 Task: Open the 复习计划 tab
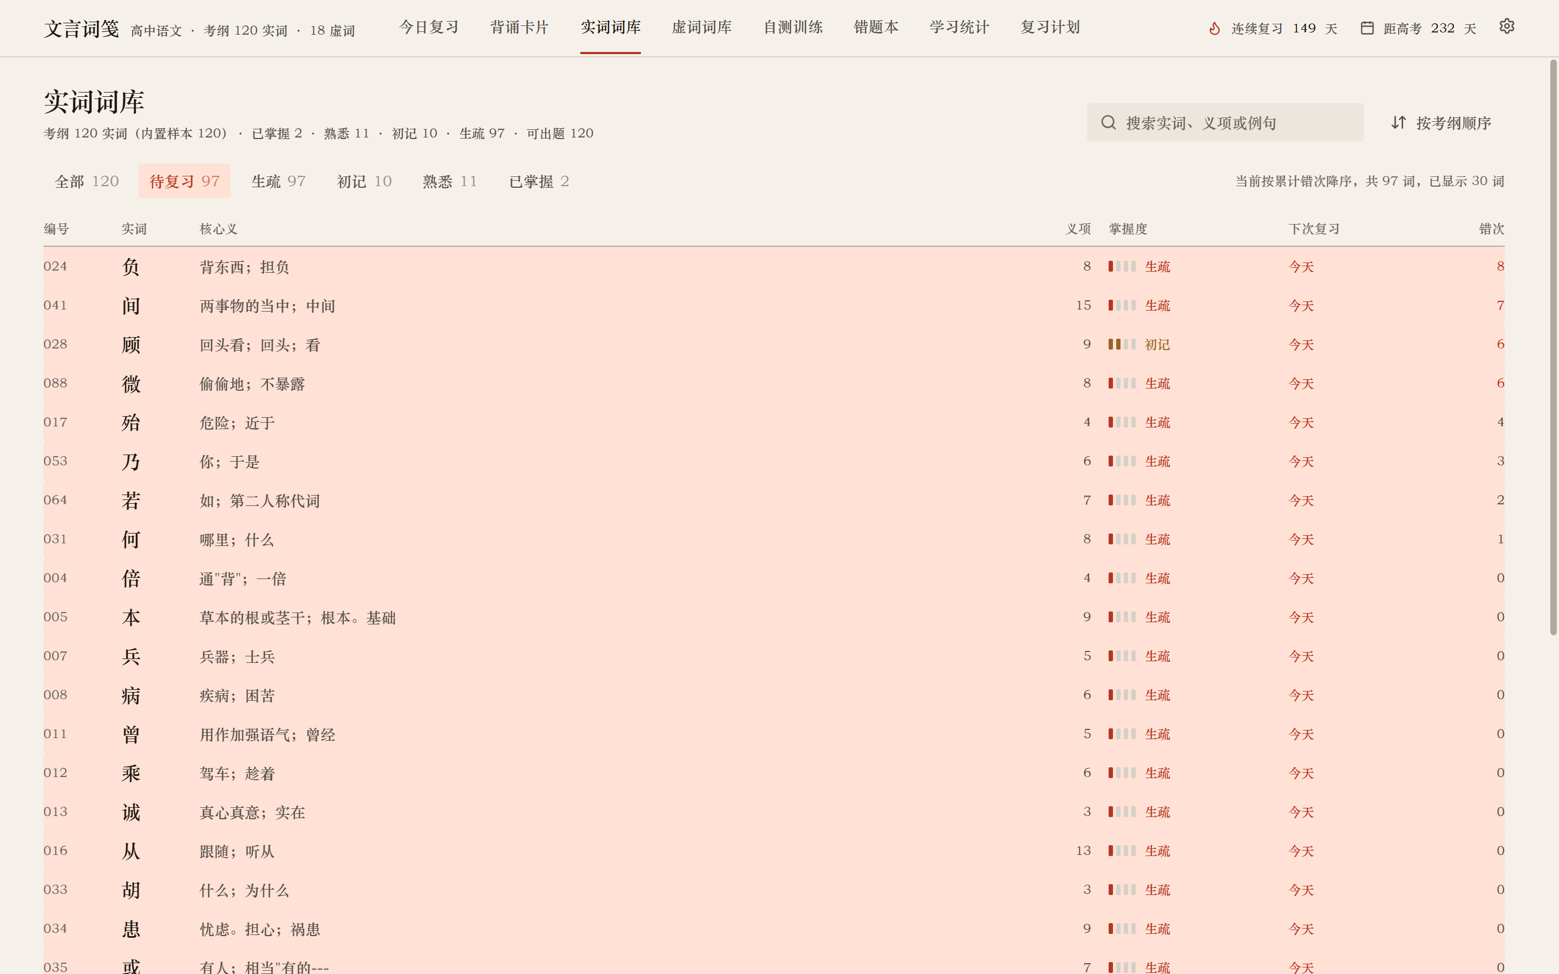[x=1050, y=27]
